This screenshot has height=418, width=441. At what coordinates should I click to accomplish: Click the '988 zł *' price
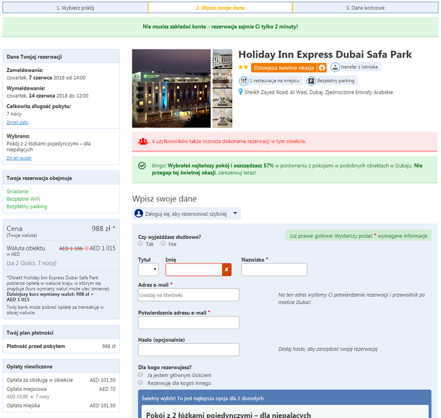pos(104,229)
